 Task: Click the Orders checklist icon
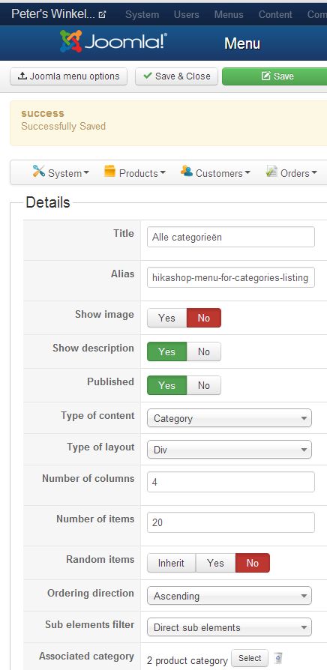tap(271, 172)
